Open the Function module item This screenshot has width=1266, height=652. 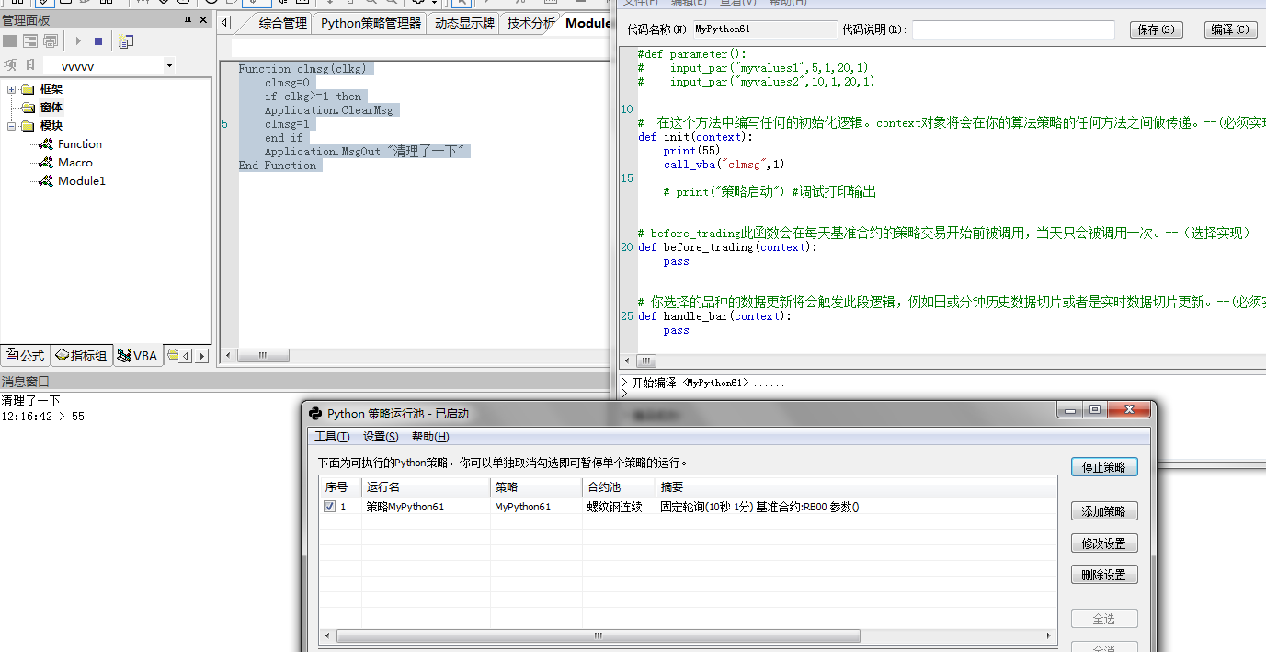coord(80,144)
